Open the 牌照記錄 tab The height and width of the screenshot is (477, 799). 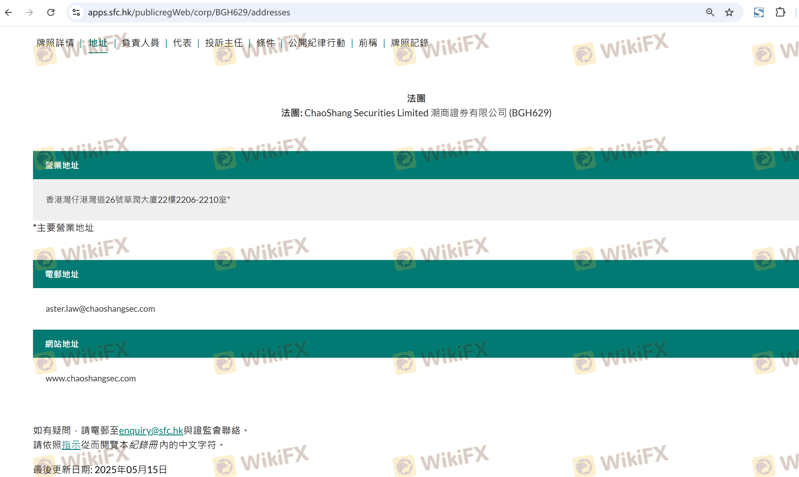(410, 43)
